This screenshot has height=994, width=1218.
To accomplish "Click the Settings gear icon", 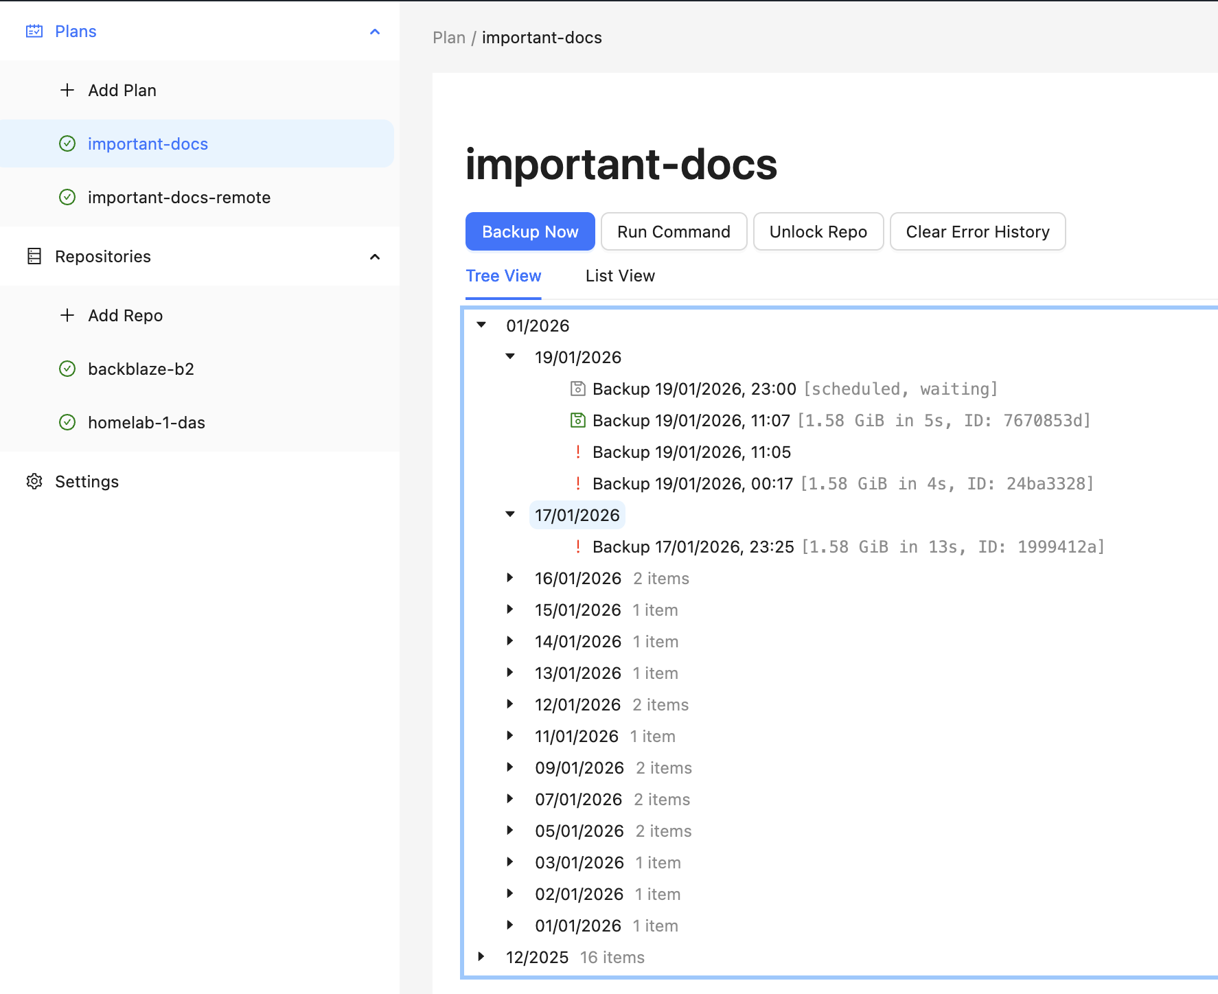I will click(x=34, y=482).
